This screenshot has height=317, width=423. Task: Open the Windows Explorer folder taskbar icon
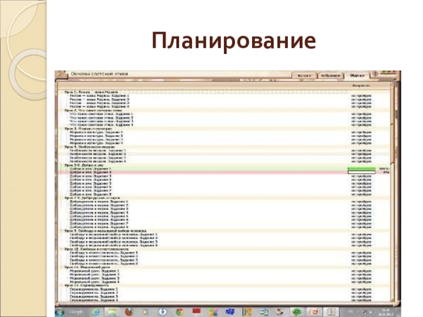point(112,312)
